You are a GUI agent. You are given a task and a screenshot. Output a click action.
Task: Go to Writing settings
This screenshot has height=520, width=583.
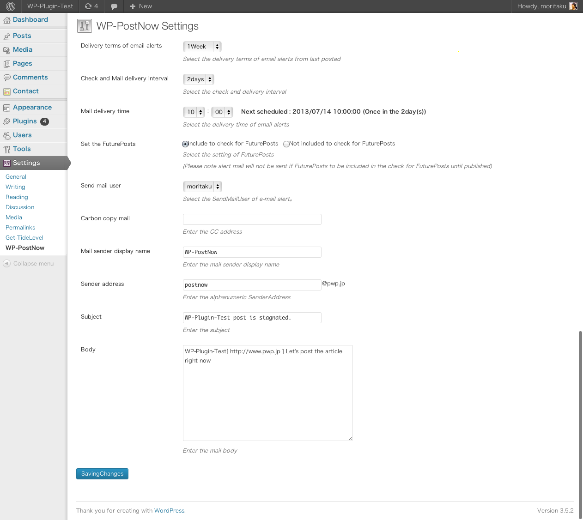pos(15,187)
